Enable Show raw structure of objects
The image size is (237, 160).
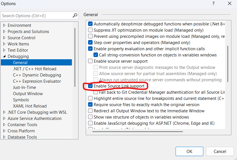[90, 117]
